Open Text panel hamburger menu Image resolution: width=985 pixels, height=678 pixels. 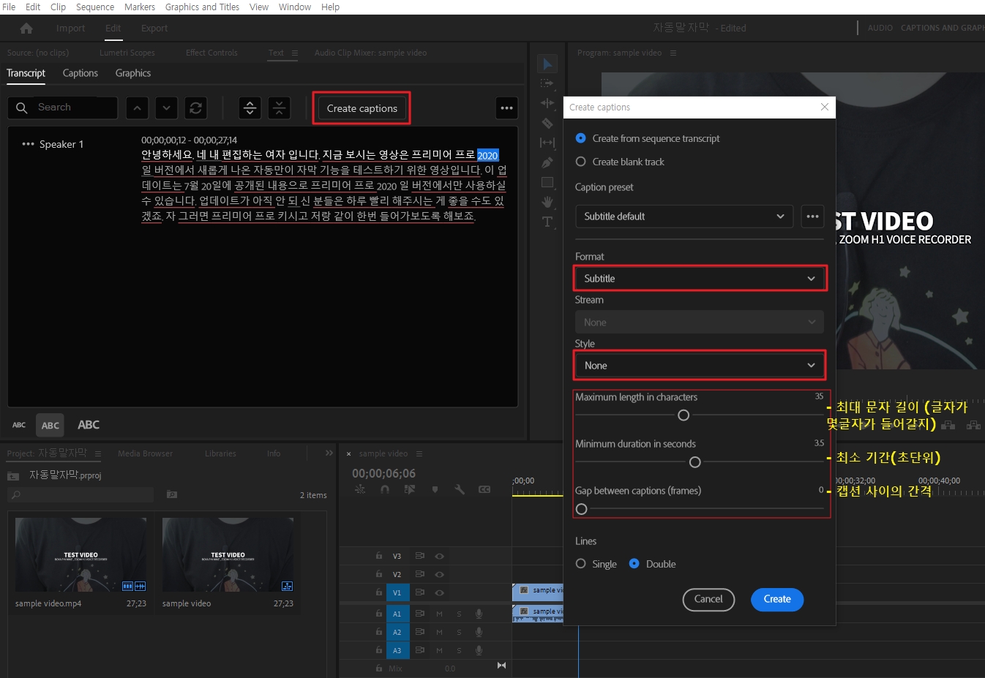pos(295,53)
